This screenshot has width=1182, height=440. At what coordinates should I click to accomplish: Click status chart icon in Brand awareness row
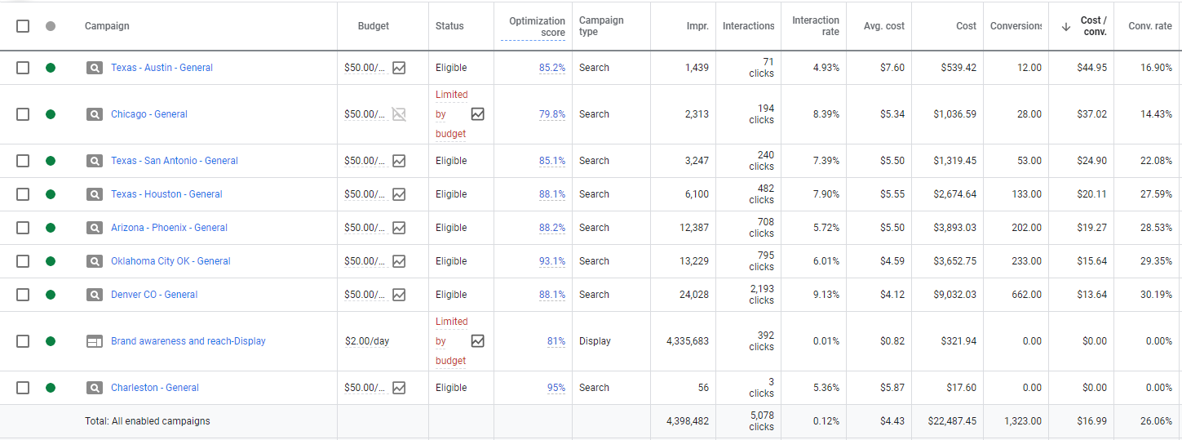(478, 341)
